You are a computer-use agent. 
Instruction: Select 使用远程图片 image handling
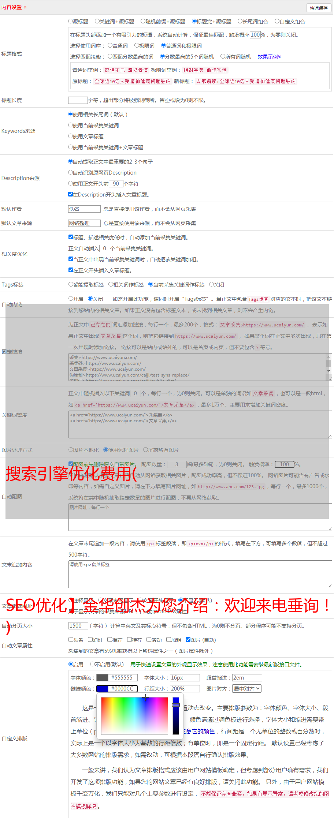(x=105, y=450)
